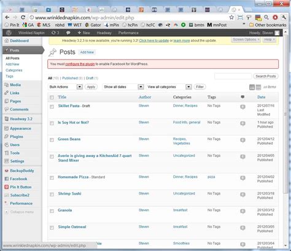This screenshot has height=251, width=291.
Task: Open mnPost bookmark in bookmarks bar
Action: tap(217, 25)
